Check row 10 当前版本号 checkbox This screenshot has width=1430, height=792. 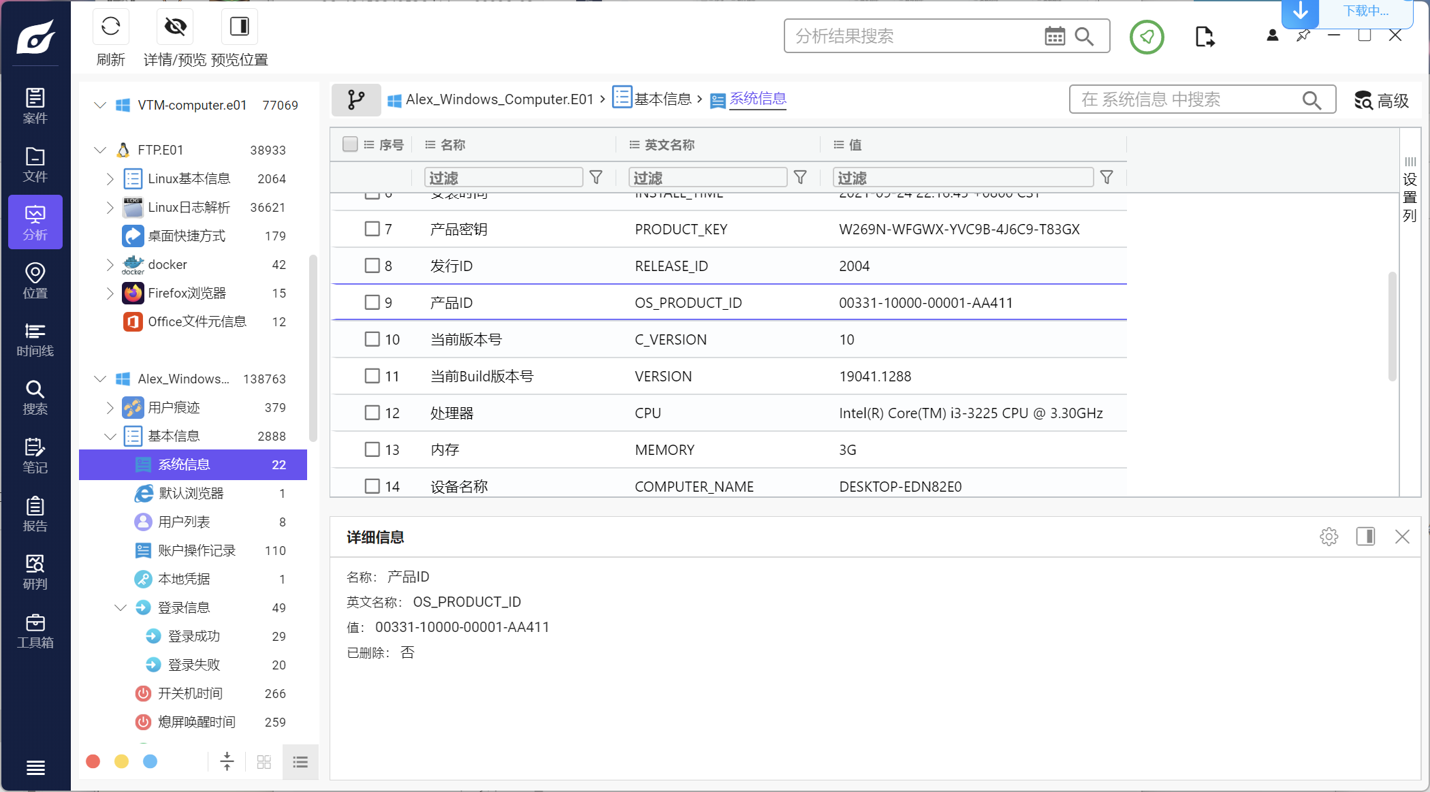[372, 339]
